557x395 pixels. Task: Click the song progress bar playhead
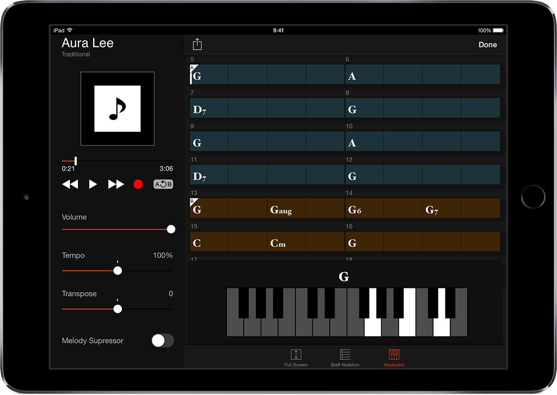pos(76,161)
